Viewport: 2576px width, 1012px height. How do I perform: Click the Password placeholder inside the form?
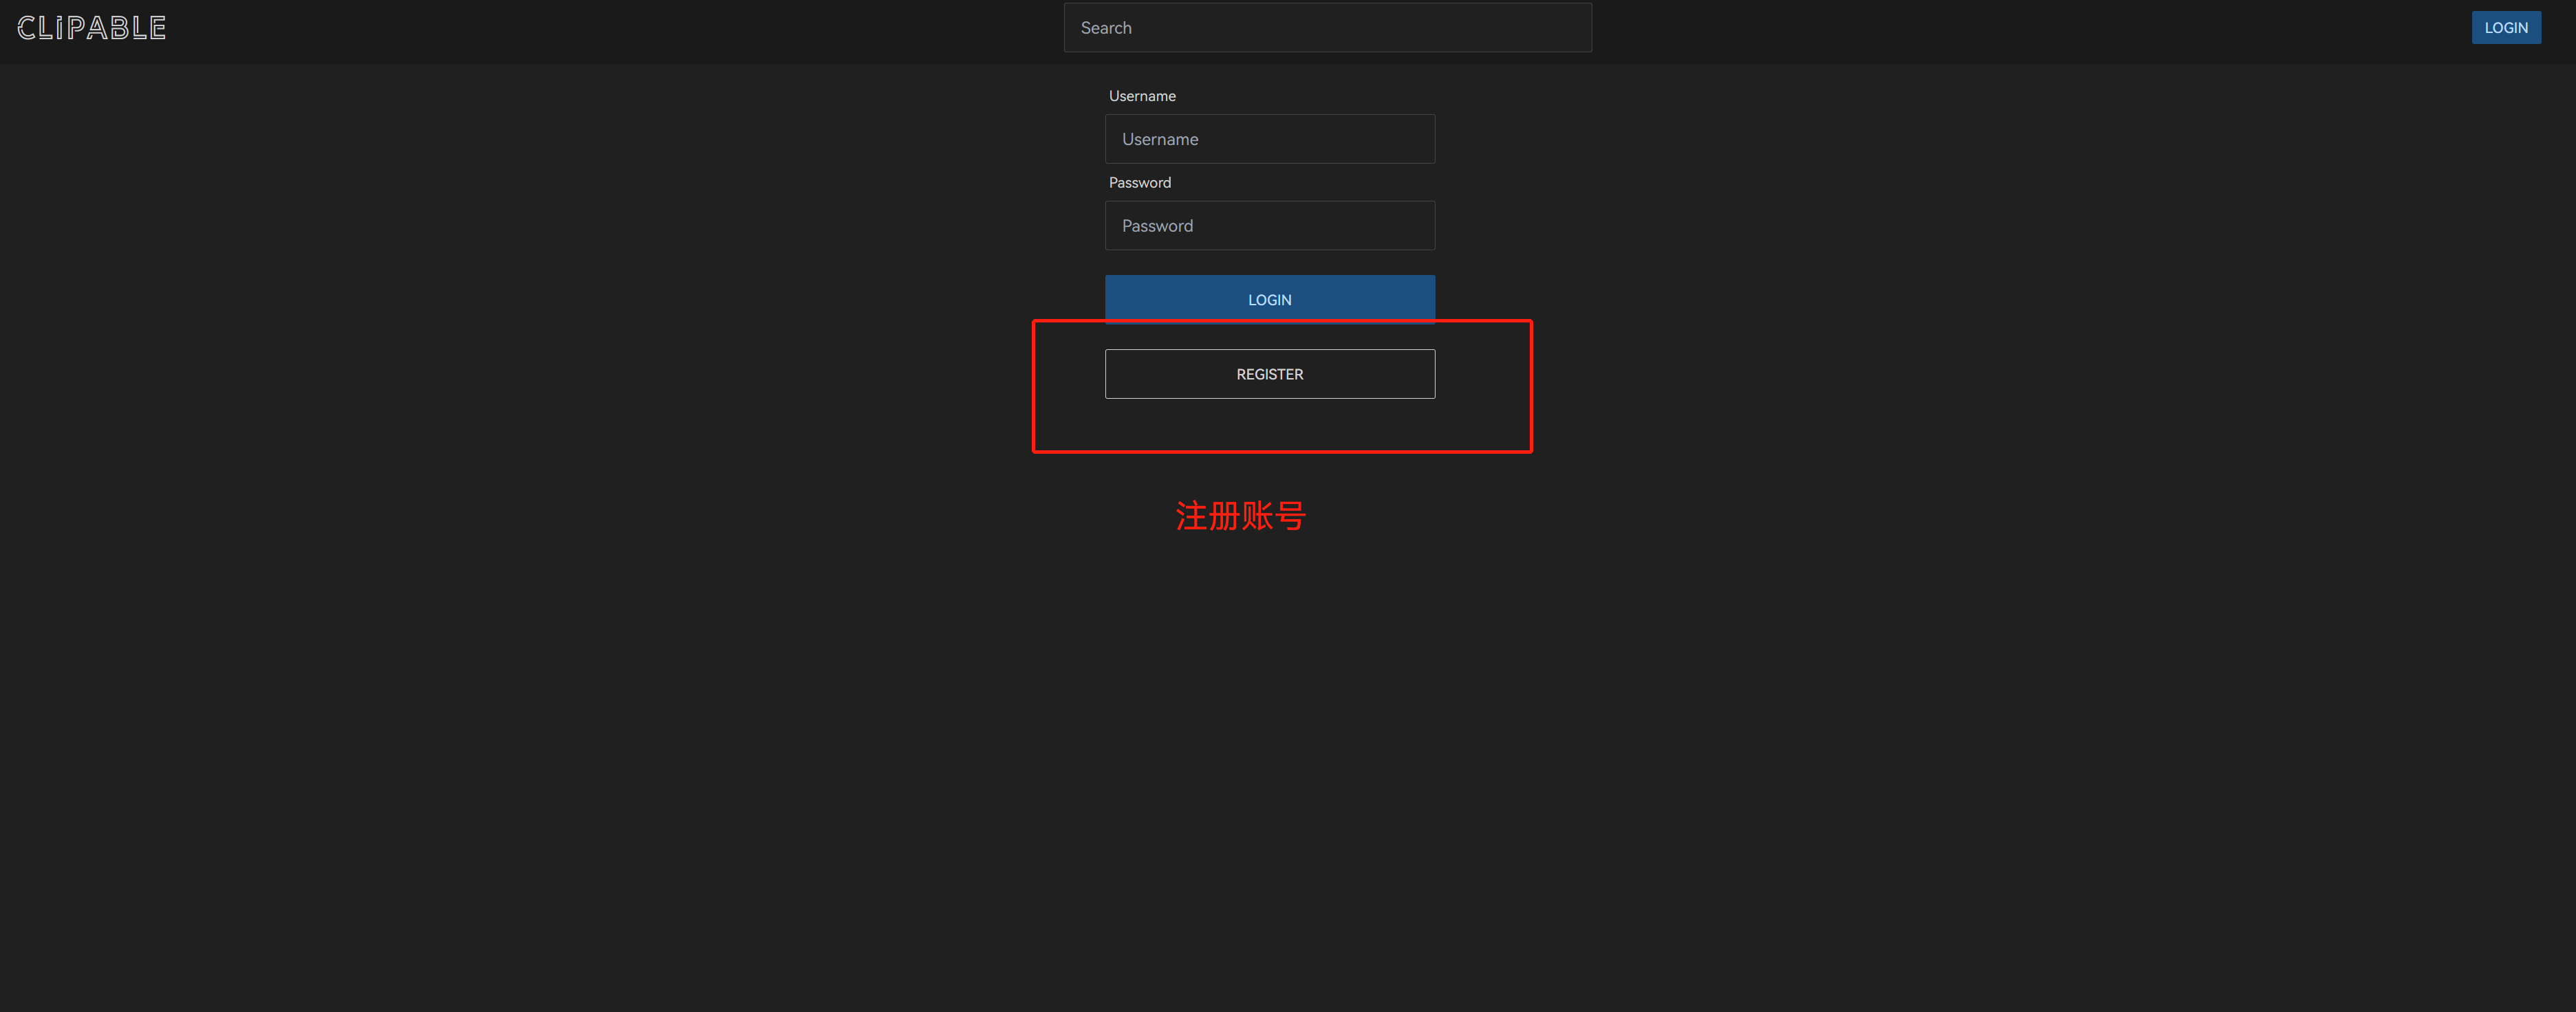click(1157, 225)
